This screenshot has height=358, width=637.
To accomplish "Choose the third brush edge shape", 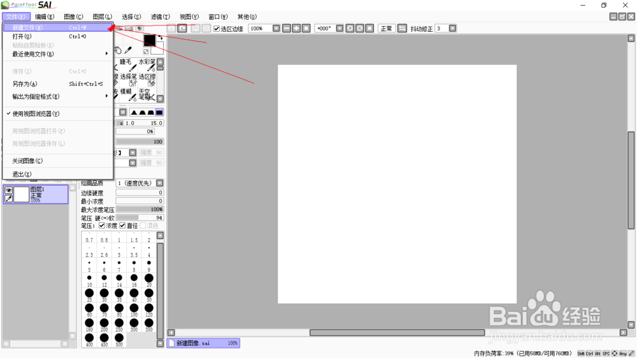I will (151, 112).
